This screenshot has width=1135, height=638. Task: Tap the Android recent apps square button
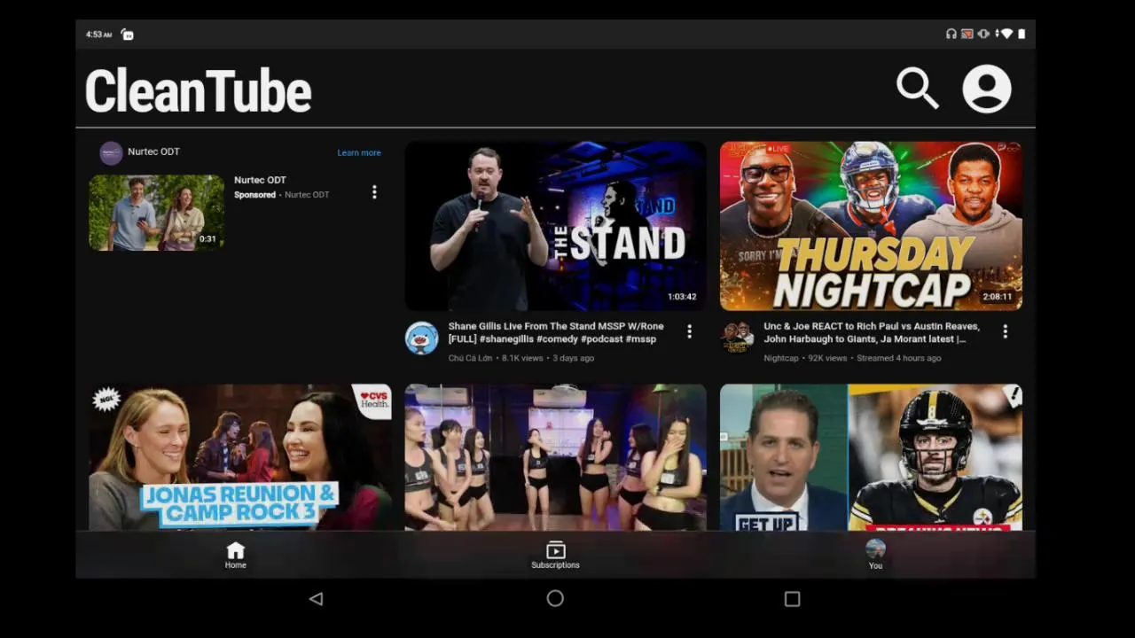pyautogui.click(x=793, y=599)
